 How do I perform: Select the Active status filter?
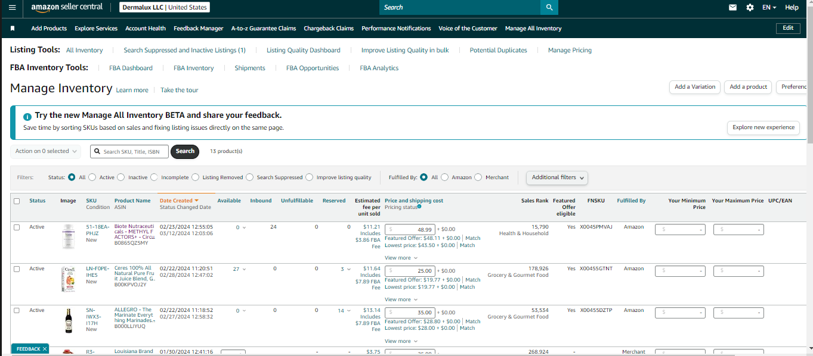[x=92, y=177]
